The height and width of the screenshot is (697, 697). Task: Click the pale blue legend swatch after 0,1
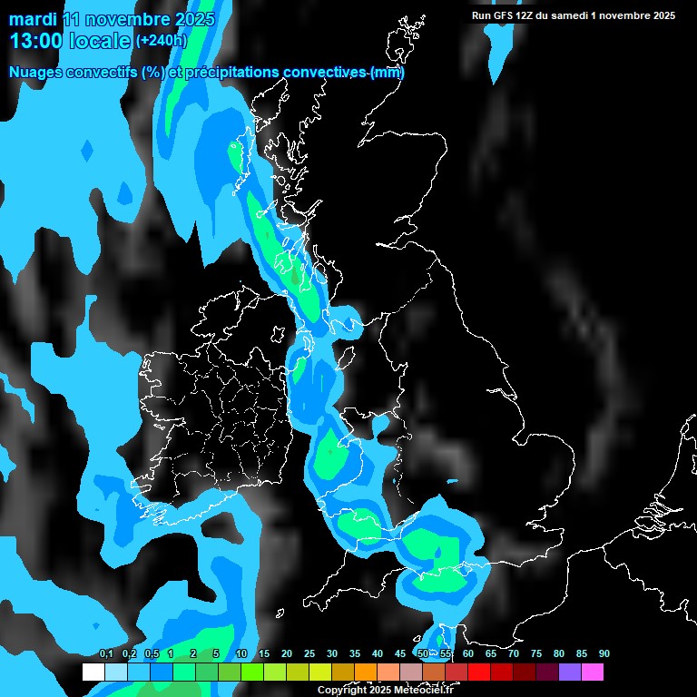pos(116,672)
